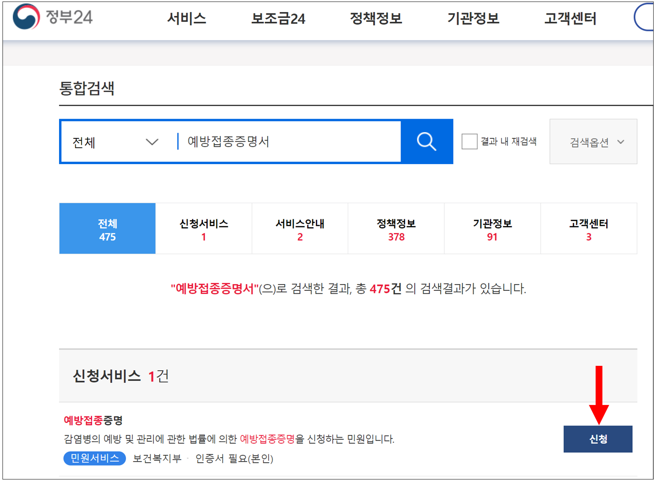Click the 민원서비스 badge
Viewport: 661px width, 481px height.
click(95, 458)
